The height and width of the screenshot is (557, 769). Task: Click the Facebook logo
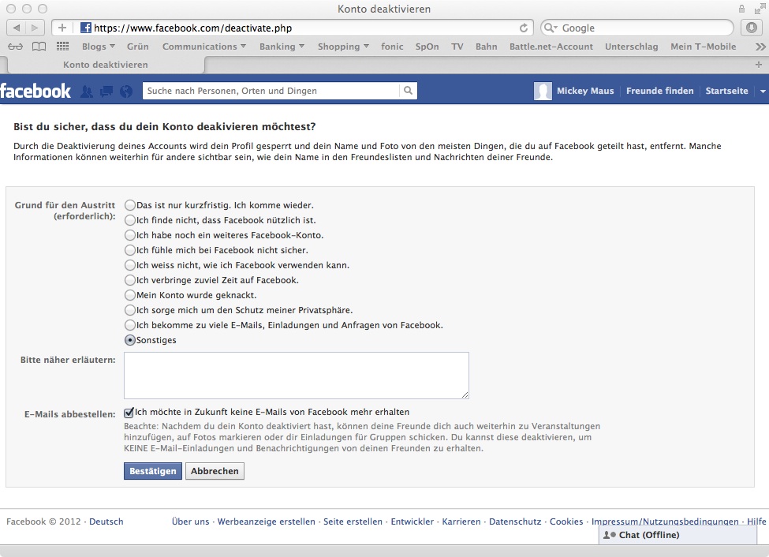[35, 91]
